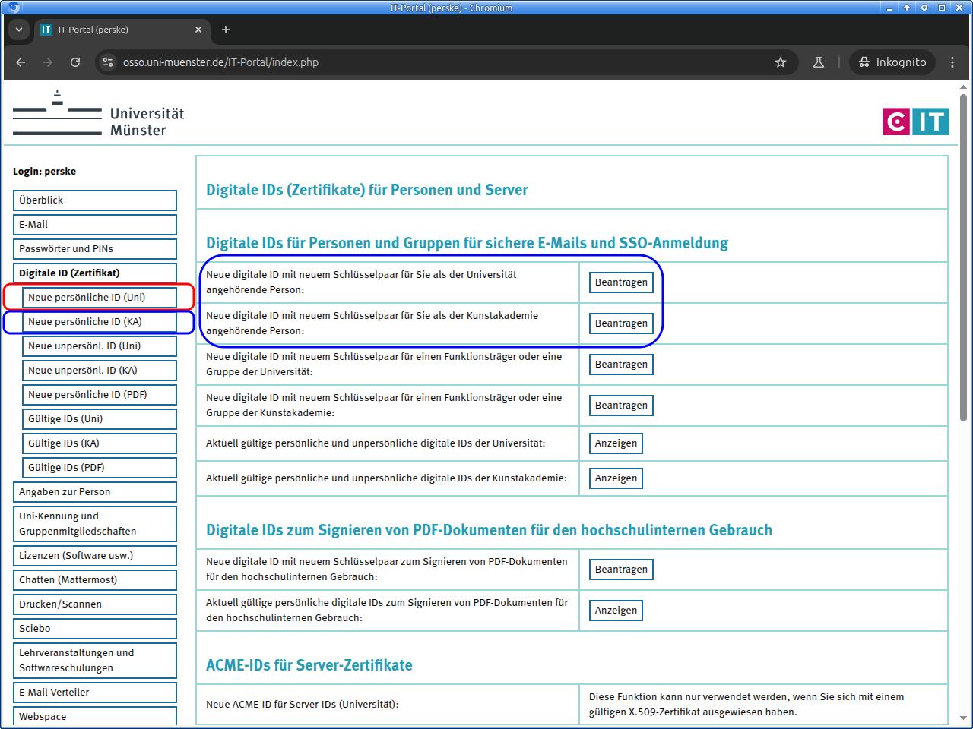Click the back navigation arrow
Viewport: 973px width, 729px height.
[x=21, y=62]
